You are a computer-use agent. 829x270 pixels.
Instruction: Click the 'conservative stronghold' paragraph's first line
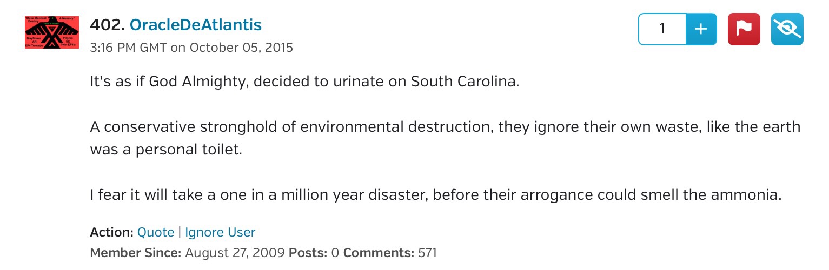point(445,127)
